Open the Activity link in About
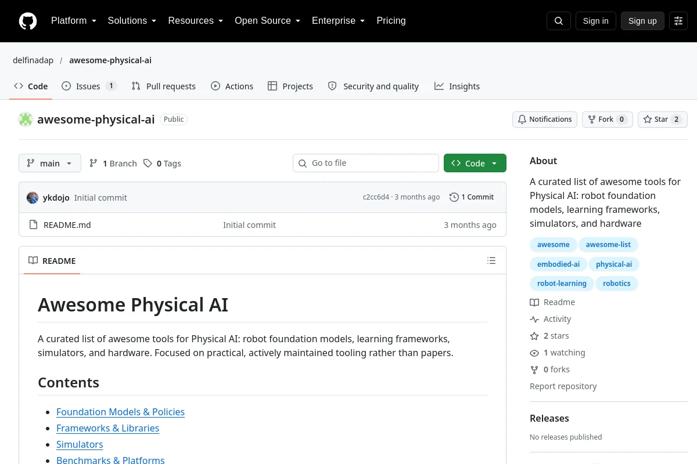The image size is (697, 464). 551,319
